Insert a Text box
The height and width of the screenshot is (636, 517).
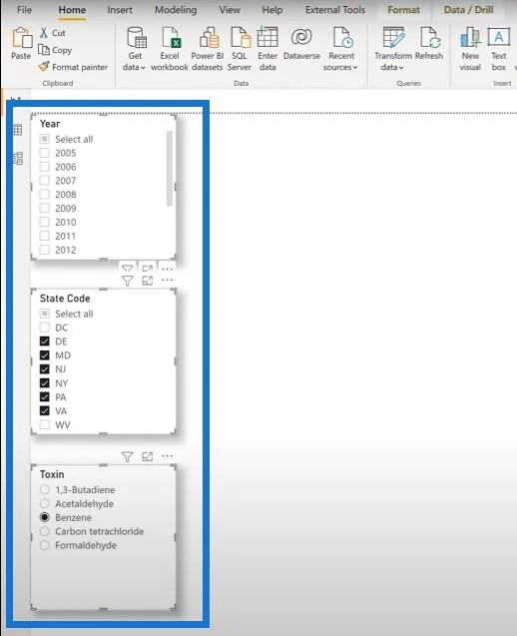point(499,38)
